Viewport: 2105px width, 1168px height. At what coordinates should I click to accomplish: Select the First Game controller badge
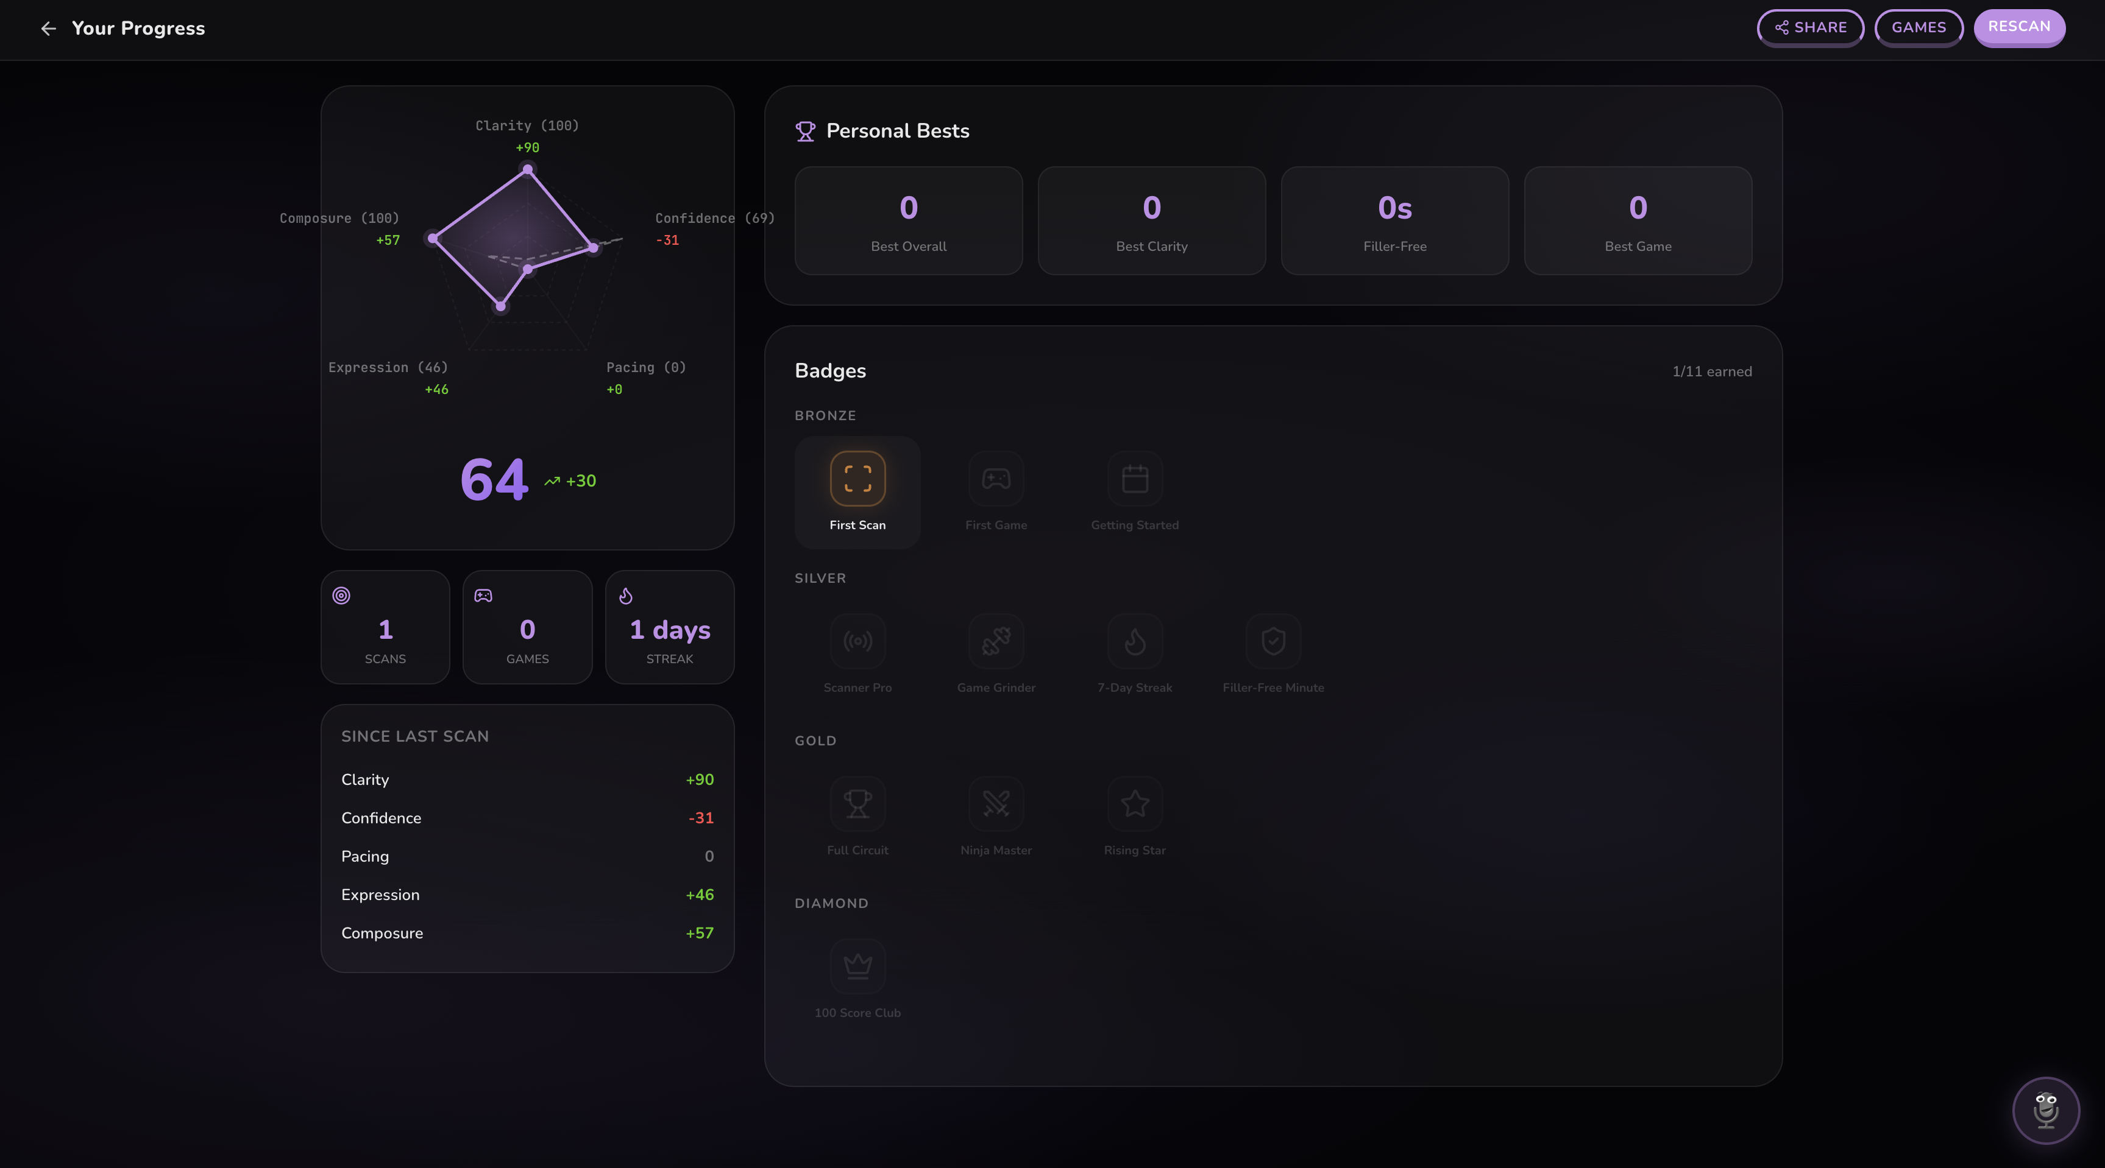click(x=995, y=479)
